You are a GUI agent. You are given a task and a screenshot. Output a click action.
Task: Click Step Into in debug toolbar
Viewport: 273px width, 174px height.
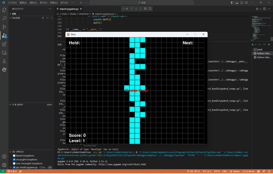pos(136,9)
